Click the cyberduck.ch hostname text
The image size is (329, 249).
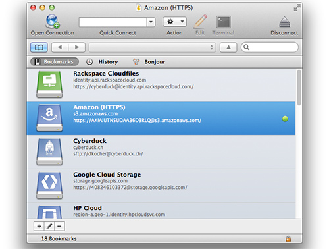click(x=88, y=148)
